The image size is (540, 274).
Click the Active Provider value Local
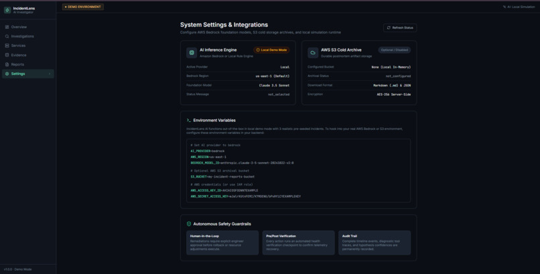pos(285,67)
